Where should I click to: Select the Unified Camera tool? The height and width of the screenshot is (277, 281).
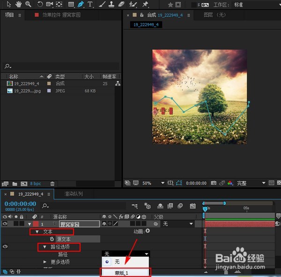(50, 4)
